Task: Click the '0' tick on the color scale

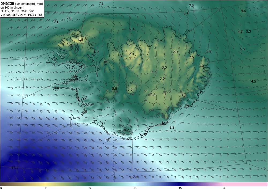Action: tap(1, 188)
